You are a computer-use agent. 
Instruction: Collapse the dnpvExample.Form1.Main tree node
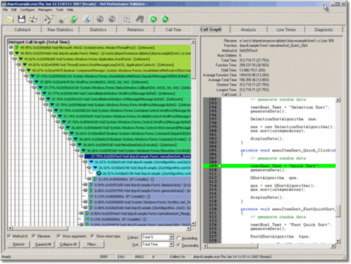click(11, 53)
